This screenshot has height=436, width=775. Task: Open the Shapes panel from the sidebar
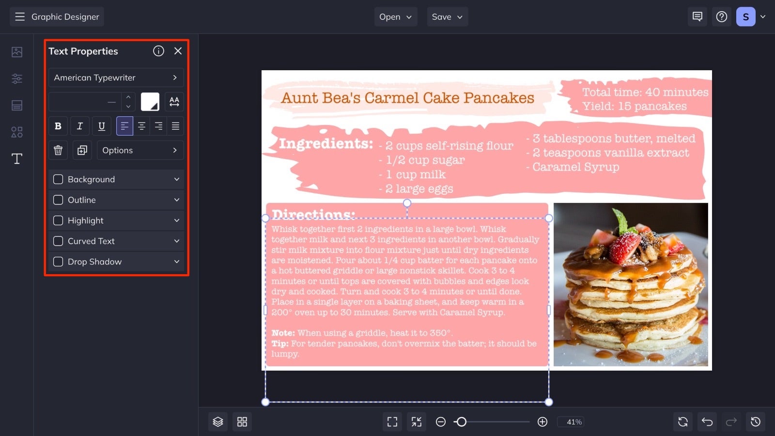(16, 132)
